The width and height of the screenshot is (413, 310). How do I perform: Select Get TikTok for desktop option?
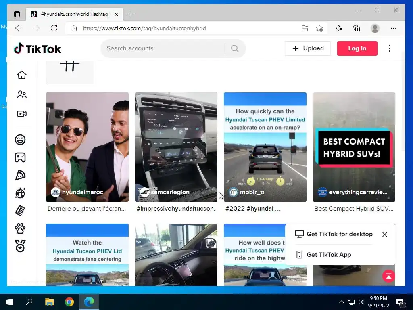click(334, 234)
